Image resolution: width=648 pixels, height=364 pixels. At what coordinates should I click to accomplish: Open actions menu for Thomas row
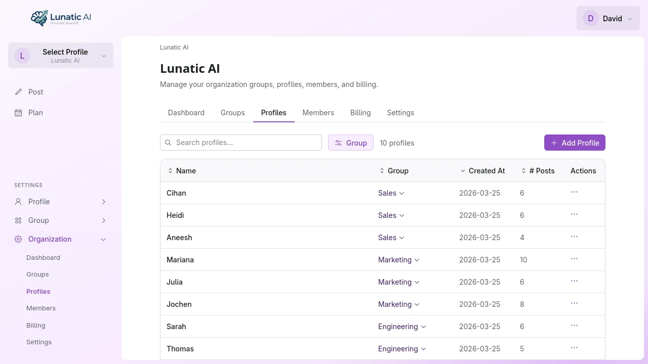574,348
